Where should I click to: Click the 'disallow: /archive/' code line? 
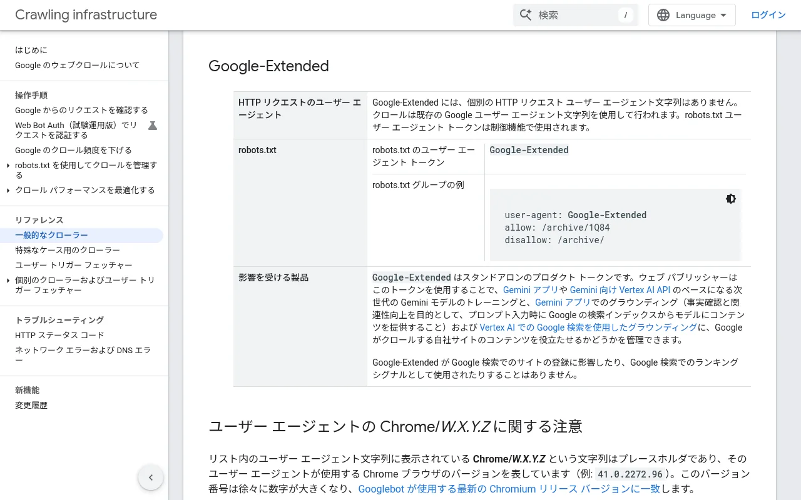[x=554, y=240]
